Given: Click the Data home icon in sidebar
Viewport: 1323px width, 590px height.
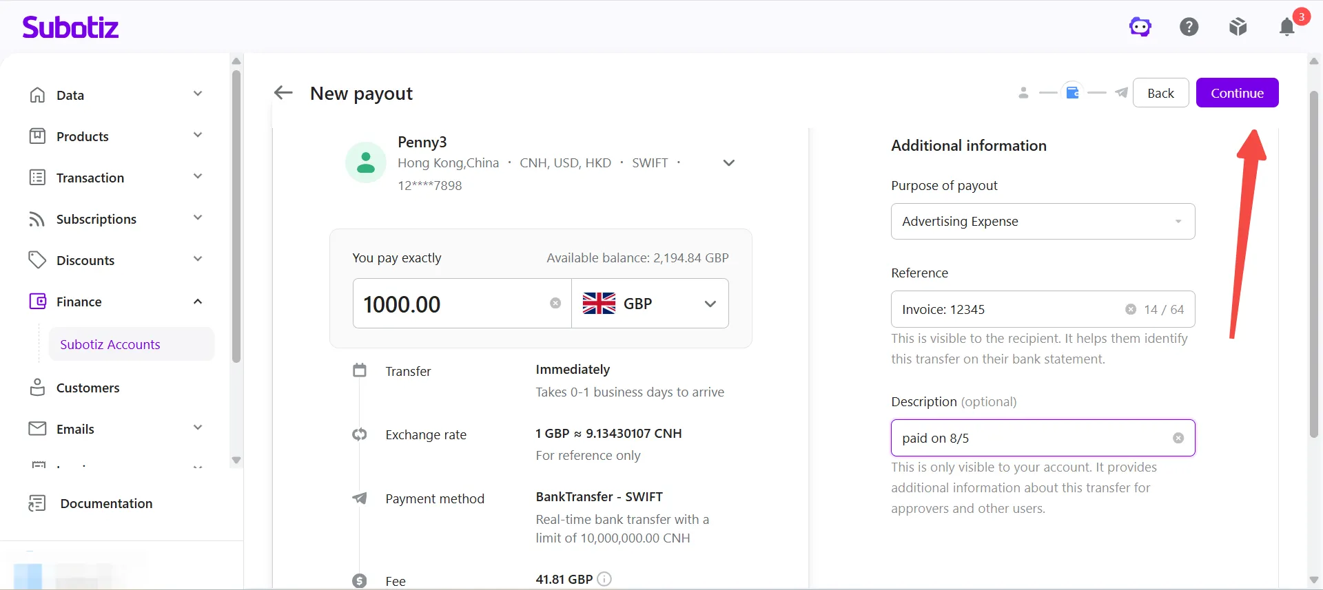Looking at the screenshot, I should pos(37,95).
